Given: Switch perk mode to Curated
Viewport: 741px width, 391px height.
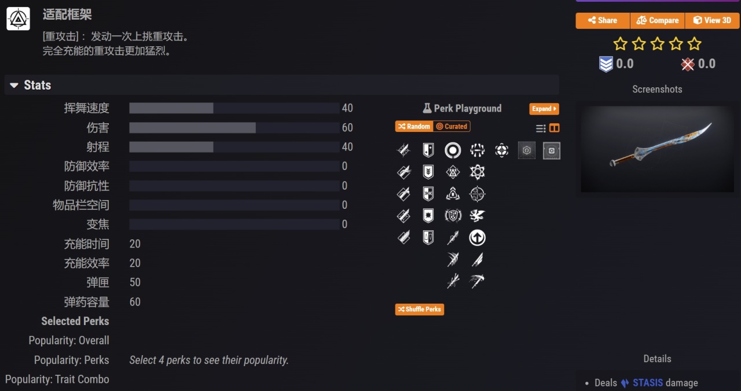Looking at the screenshot, I should pyautogui.click(x=452, y=126).
